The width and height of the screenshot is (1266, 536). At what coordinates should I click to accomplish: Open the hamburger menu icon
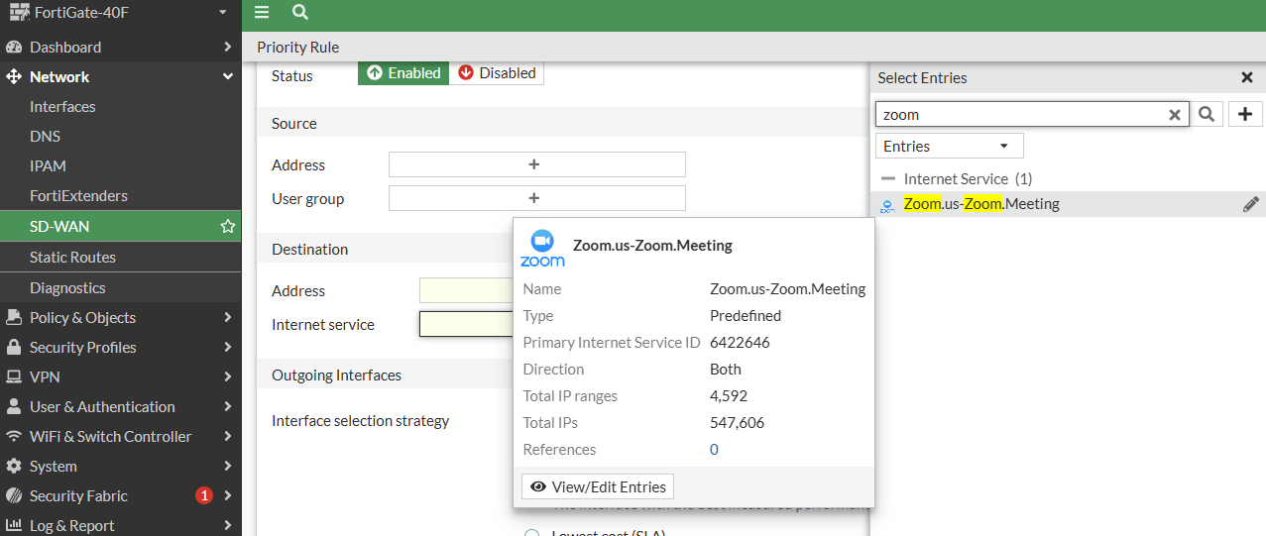pyautogui.click(x=262, y=12)
